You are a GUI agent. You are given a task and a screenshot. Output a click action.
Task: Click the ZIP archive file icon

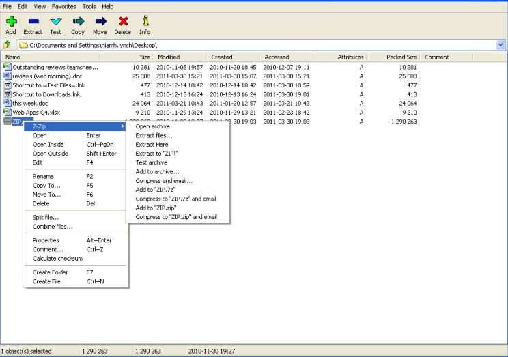[7, 121]
